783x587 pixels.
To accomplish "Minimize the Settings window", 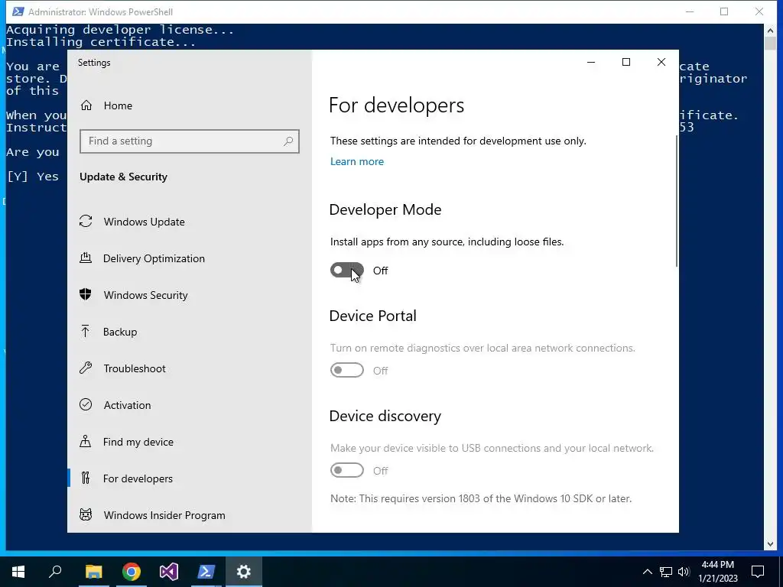I will (591, 62).
